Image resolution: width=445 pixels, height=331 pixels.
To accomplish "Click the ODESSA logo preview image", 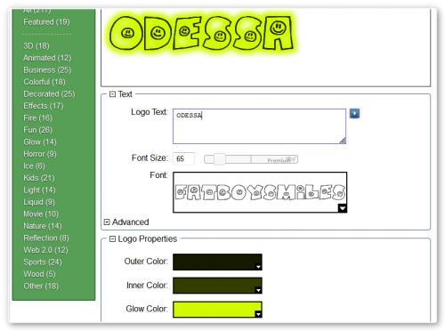I will pyautogui.click(x=202, y=33).
